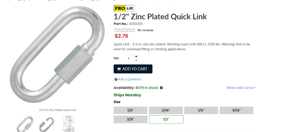Select the 3/16" size option
Image resolution: width=308 pixels, height=132 pixels.
166,110
